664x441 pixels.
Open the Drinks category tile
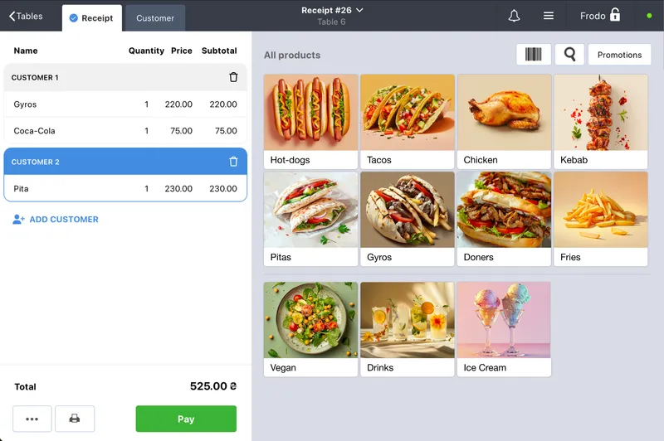[408, 329]
